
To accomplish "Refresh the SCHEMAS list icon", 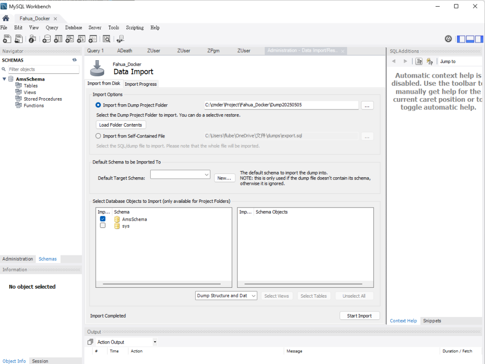I will [74, 60].
